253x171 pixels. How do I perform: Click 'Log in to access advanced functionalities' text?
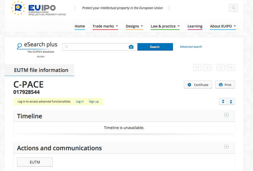(44, 102)
